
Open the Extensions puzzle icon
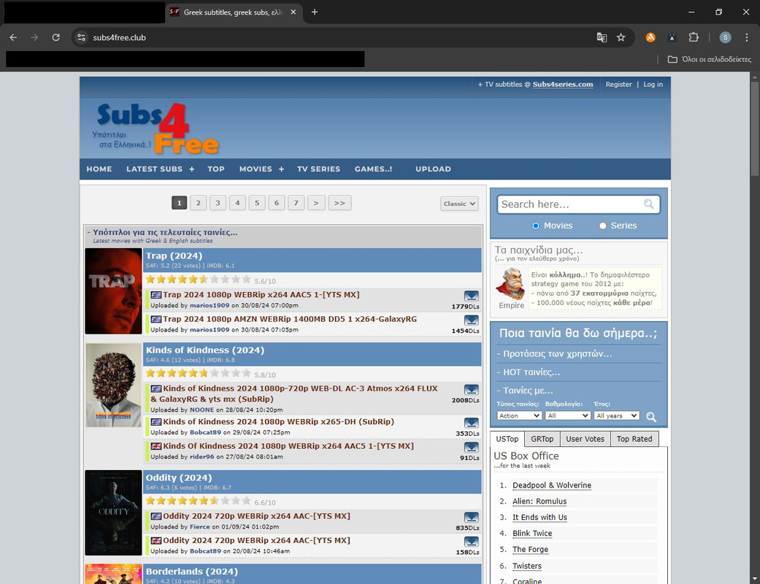pyautogui.click(x=694, y=37)
